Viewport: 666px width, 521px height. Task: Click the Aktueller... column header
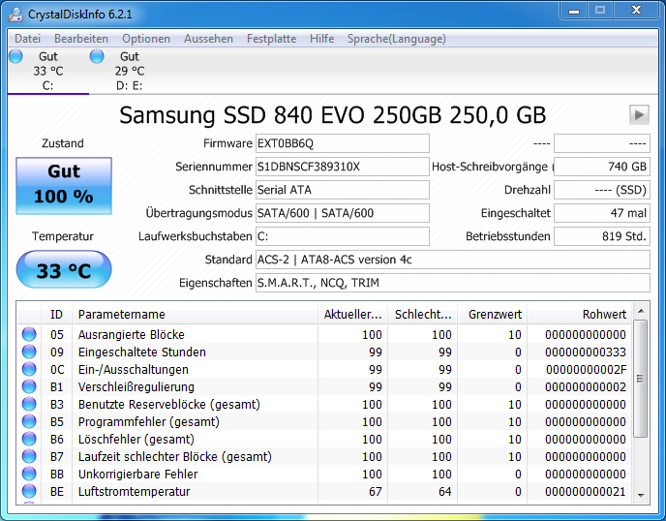pos(352,315)
